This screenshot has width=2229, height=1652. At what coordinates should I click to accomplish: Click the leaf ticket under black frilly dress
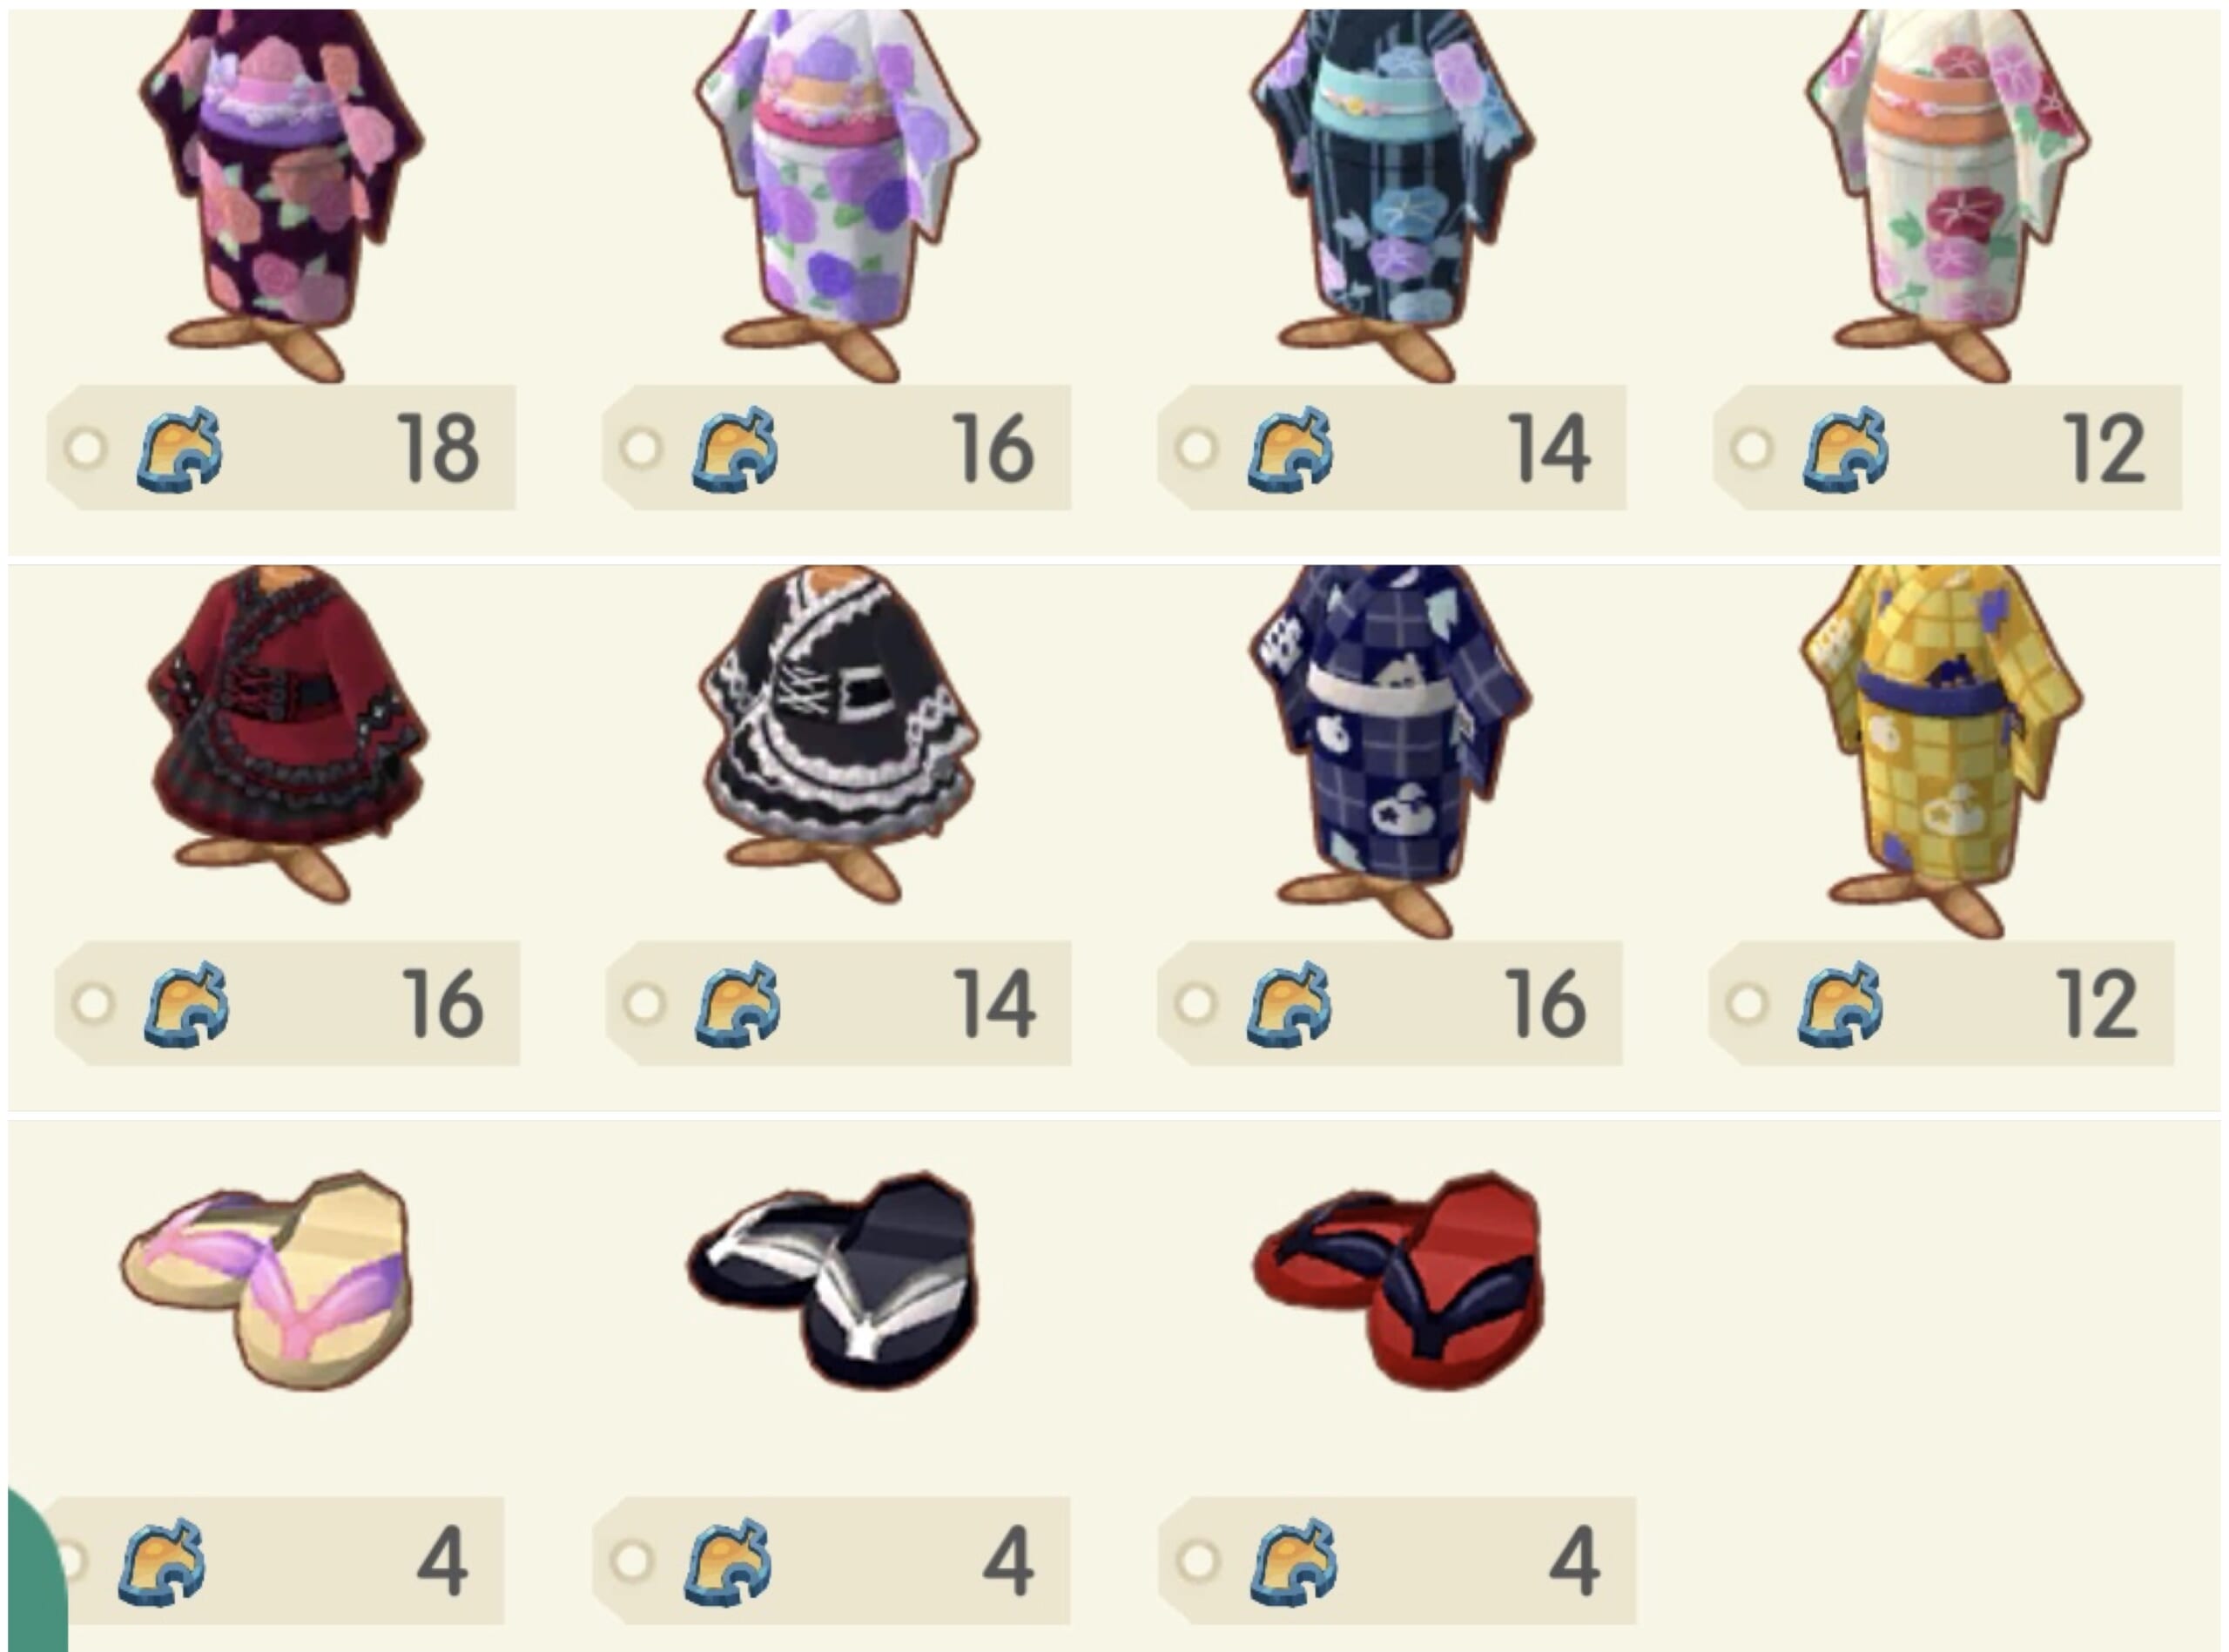click(737, 1004)
